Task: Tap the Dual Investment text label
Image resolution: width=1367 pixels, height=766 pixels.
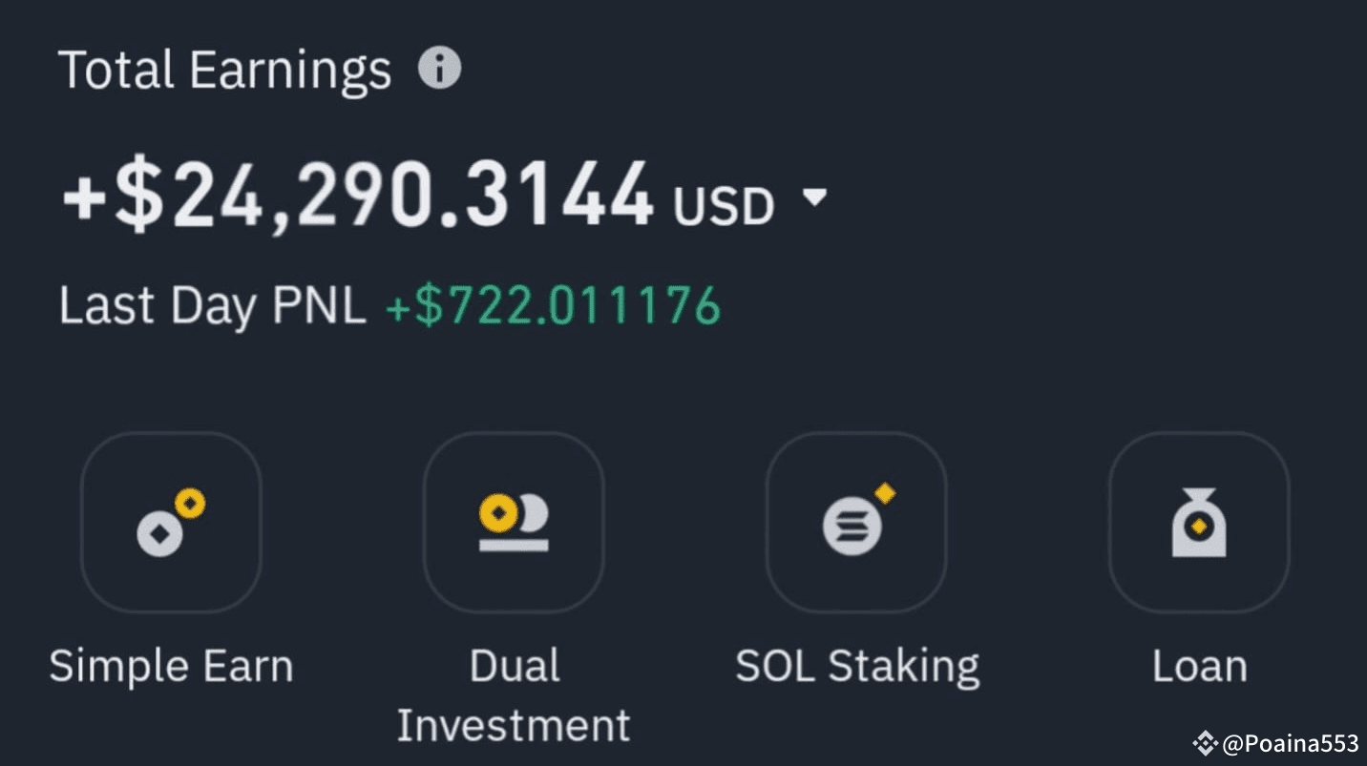Action: coord(514,695)
